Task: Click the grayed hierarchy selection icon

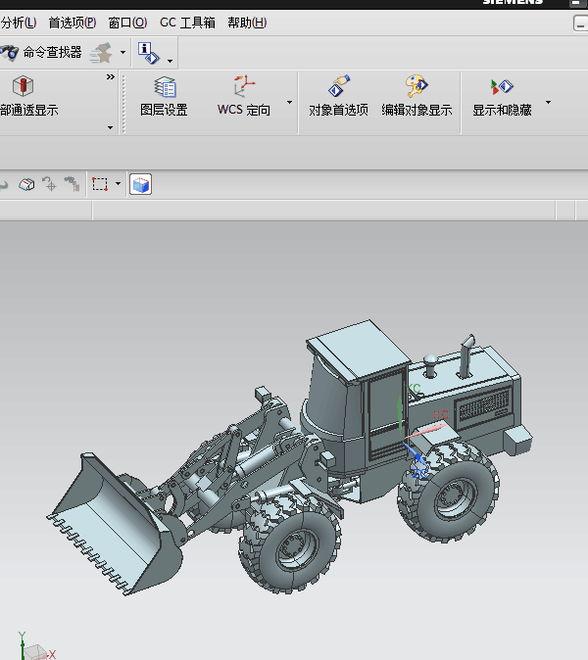Action: point(72,184)
